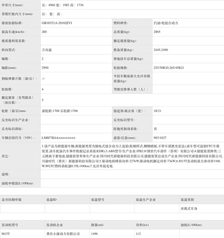Select the 轴距(mm) label
Viewport: 224px width, 238px height.
[9, 68]
